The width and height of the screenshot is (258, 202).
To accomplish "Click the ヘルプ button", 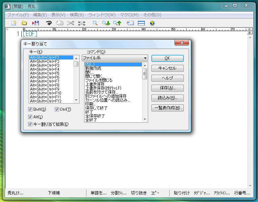I will 168,78.
